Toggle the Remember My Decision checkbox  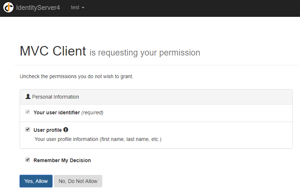pyautogui.click(x=28, y=160)
